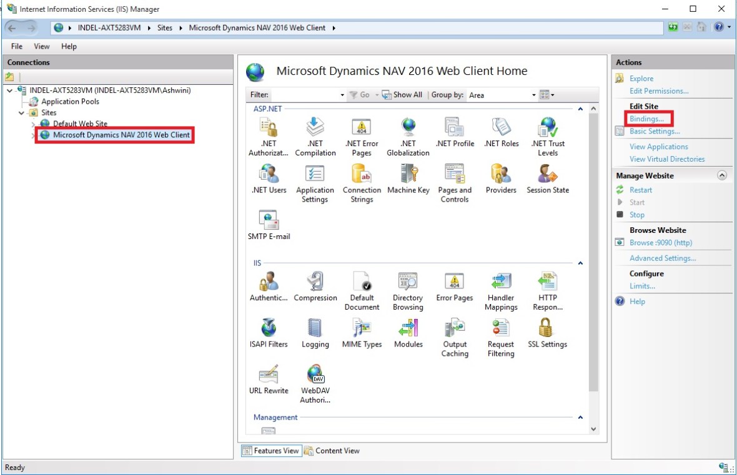Collapse the Manage Website actions section
The height and width of the screenshot is (475, 737).
[722, 176]
